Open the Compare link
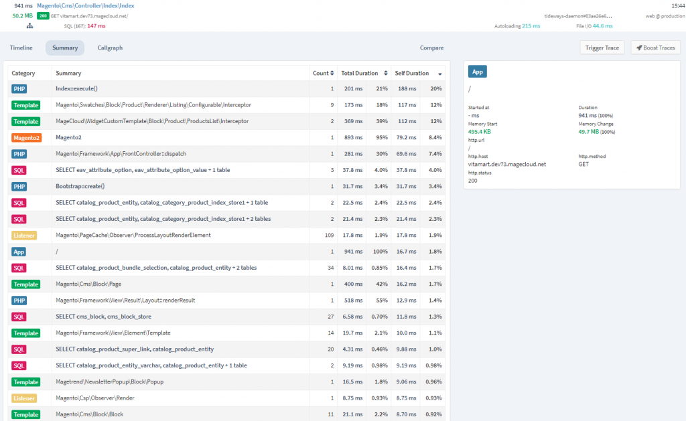This screenshot has width=686, height=421. click(x=431, y=48)
